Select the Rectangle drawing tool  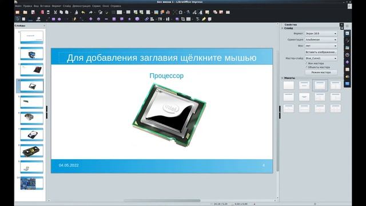tap(53, 19)
